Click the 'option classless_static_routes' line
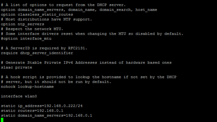The height and width of the screenshot is (122, 217). (x=37, y=15)
